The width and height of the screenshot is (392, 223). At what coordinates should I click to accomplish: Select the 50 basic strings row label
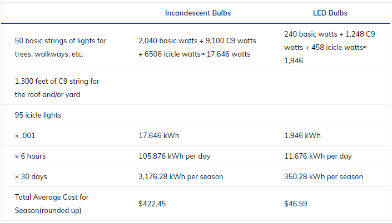coord(61,47)
